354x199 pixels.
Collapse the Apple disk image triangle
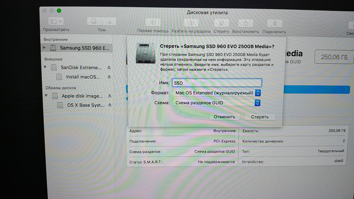pos(46,96)
